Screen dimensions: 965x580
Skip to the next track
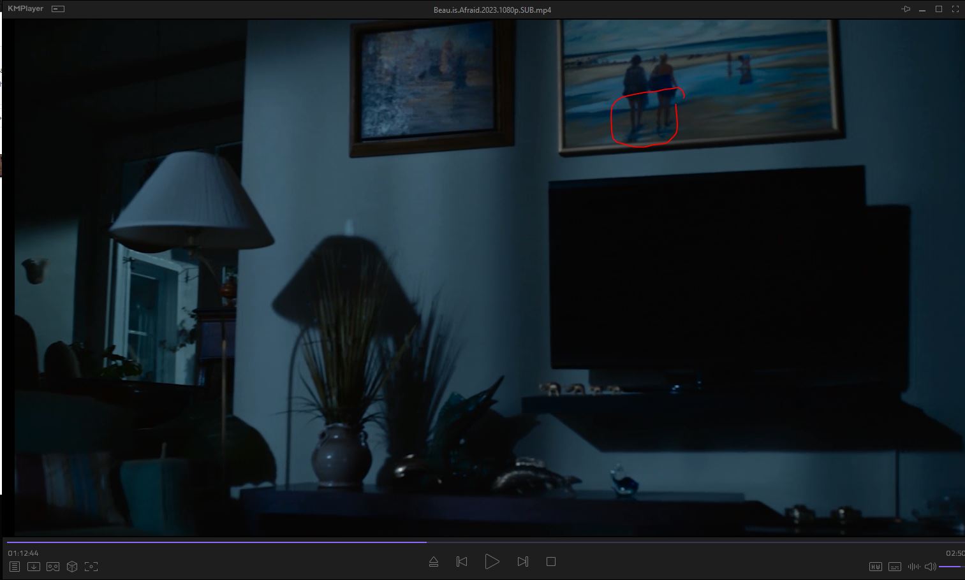(522, 562)
